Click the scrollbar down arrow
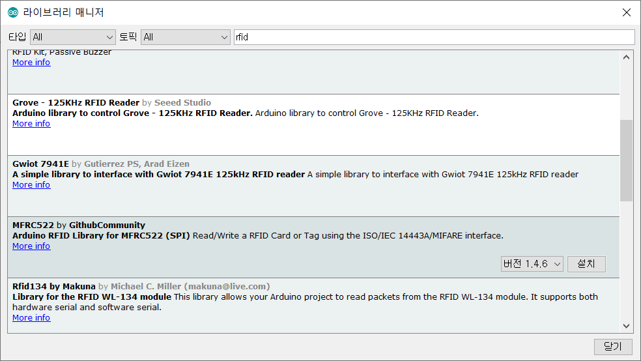The height and width of the screenshot is (361, 641). click(626, 326)
